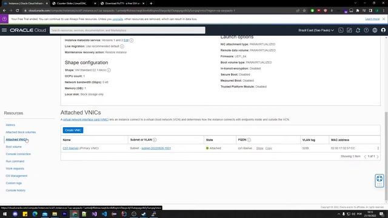Dismiss the free trial ended banner

click(x=384, y=19)
